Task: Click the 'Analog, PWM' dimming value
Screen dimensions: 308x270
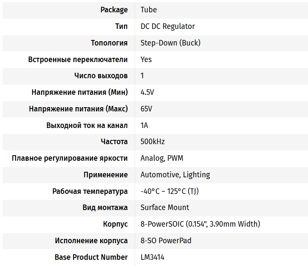Action: click(x=162, y=158)
